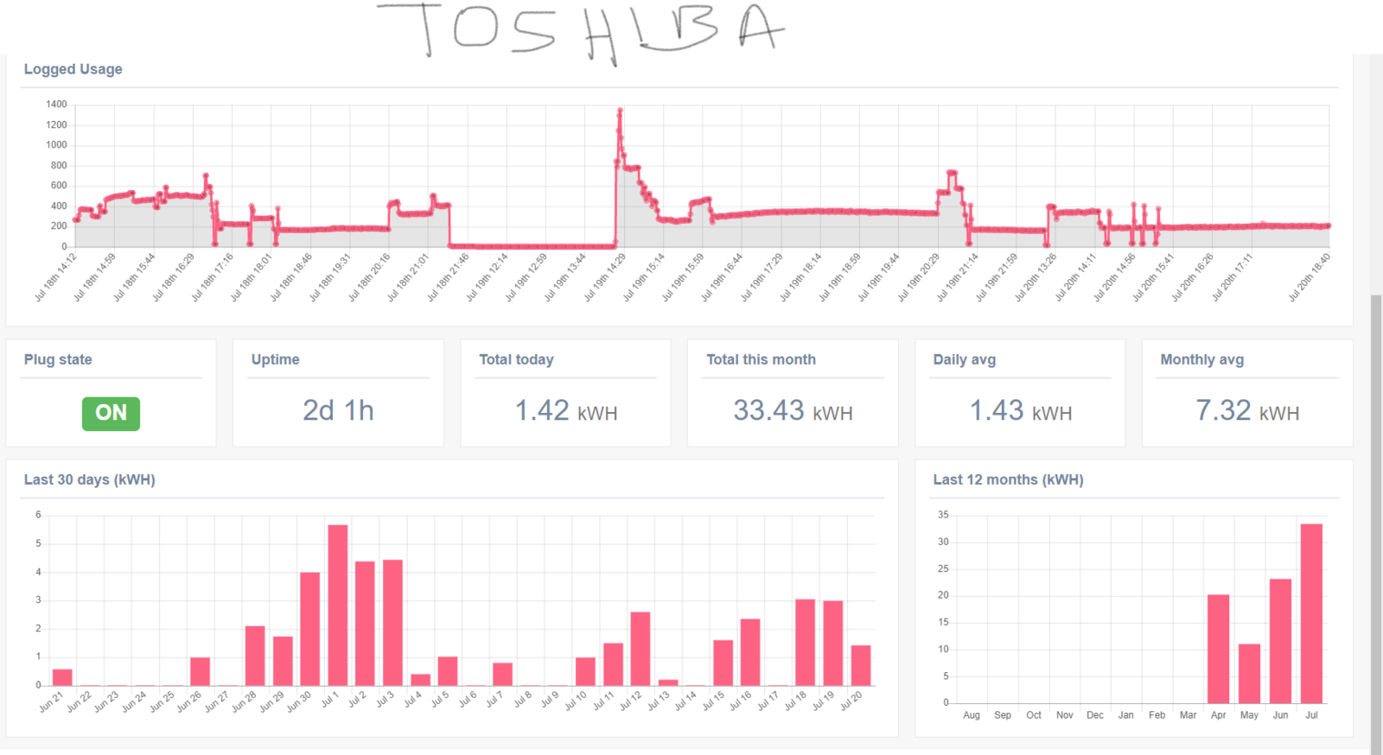Click the 'Total today' card title
This screenshot has width=1383, height=755.
tap(516, 359)
